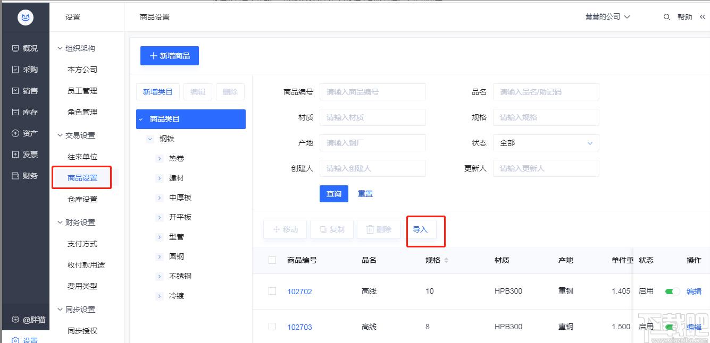Select 员工管理 in the settings menu

point(82,91)
